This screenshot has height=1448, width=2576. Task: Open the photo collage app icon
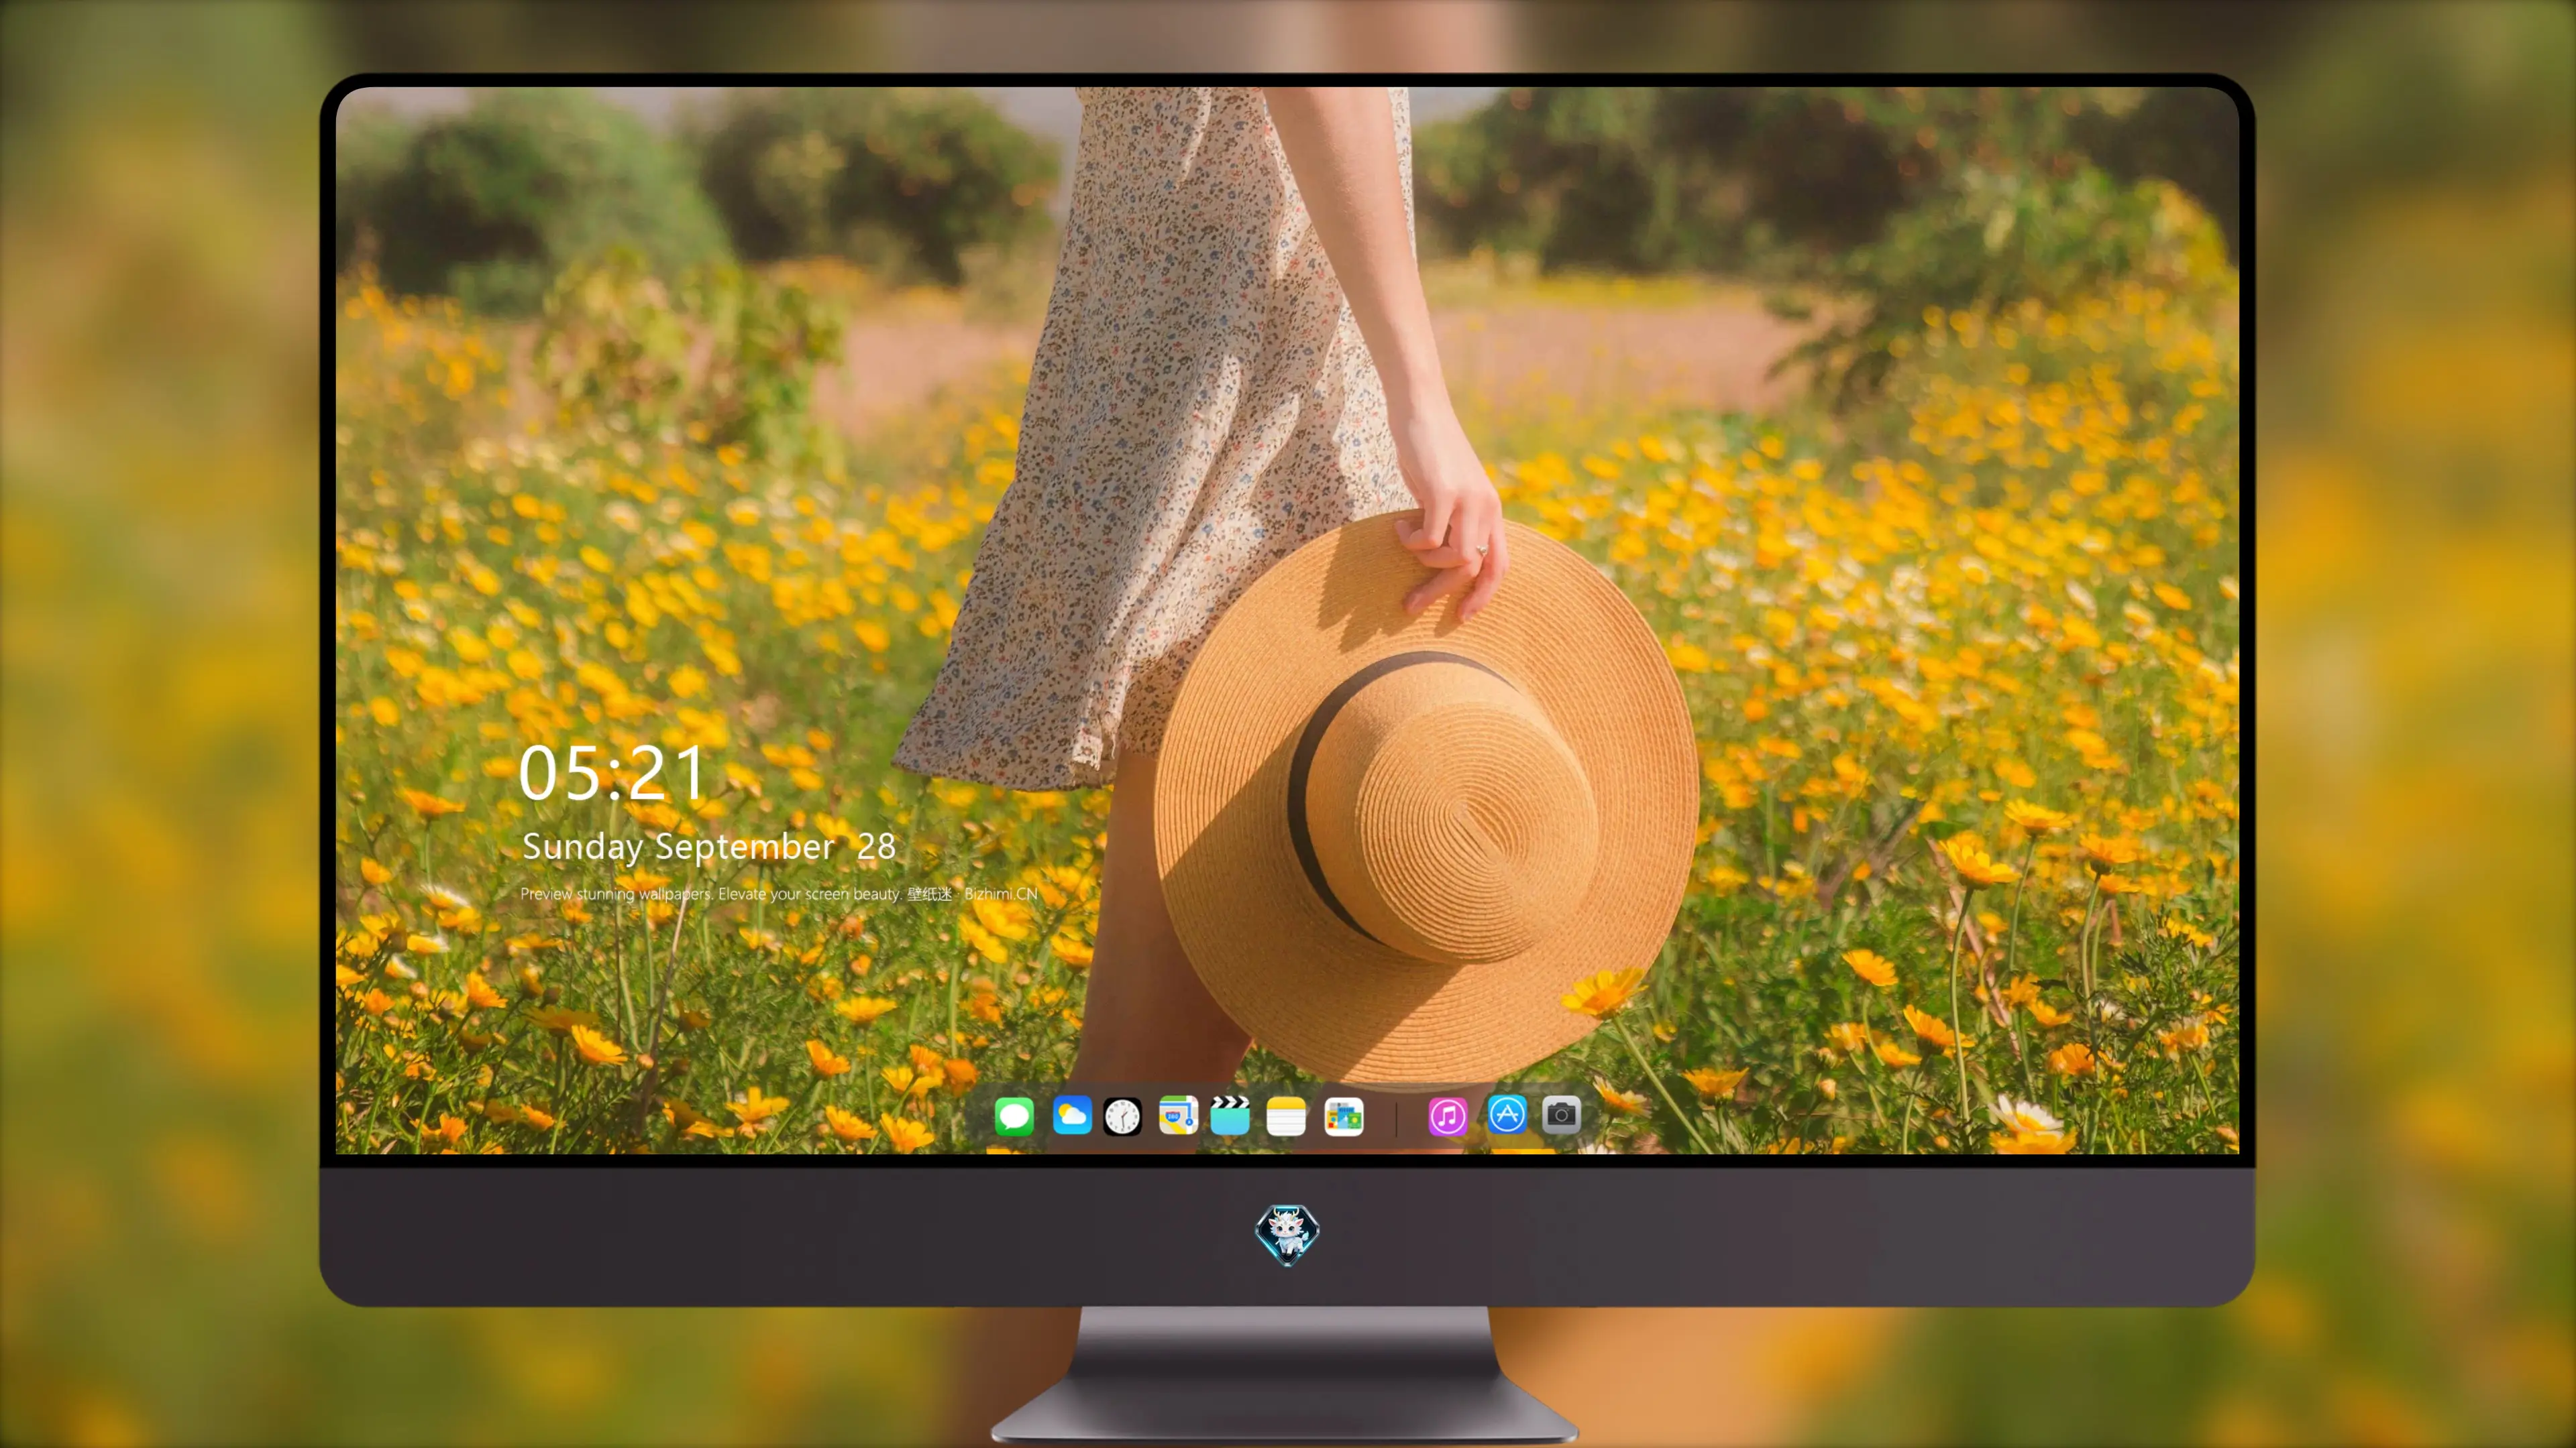click(1344, 1116)
